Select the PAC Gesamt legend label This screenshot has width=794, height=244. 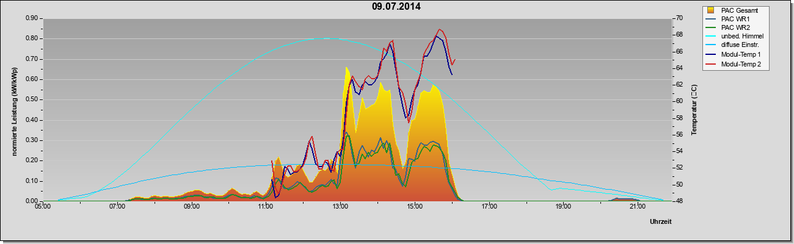[740, 10]
